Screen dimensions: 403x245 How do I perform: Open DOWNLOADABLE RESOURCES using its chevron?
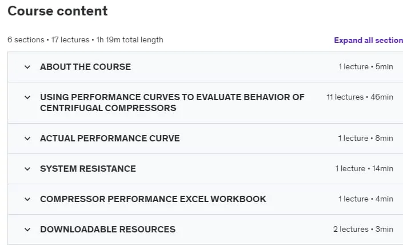27,230
